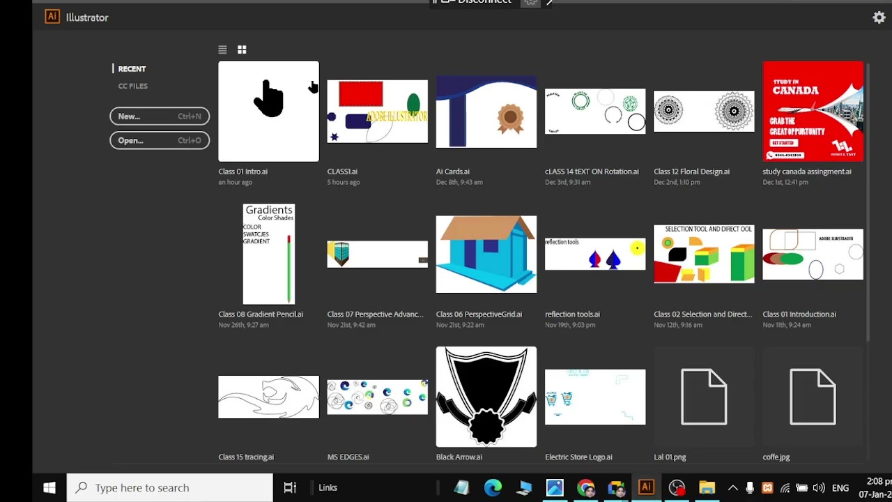Open the Windows Start menu
This screenshot has width=892, height=502.
(x=49, y=488)
